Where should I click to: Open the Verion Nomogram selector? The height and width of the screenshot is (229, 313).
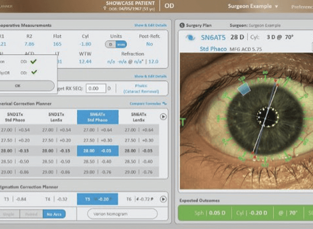pyautogui.click(x=122, y=214)
